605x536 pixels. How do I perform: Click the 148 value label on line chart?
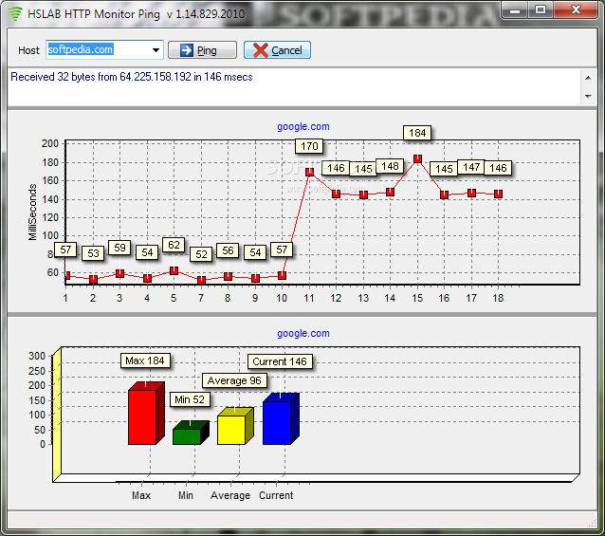[x=390, y=166]
